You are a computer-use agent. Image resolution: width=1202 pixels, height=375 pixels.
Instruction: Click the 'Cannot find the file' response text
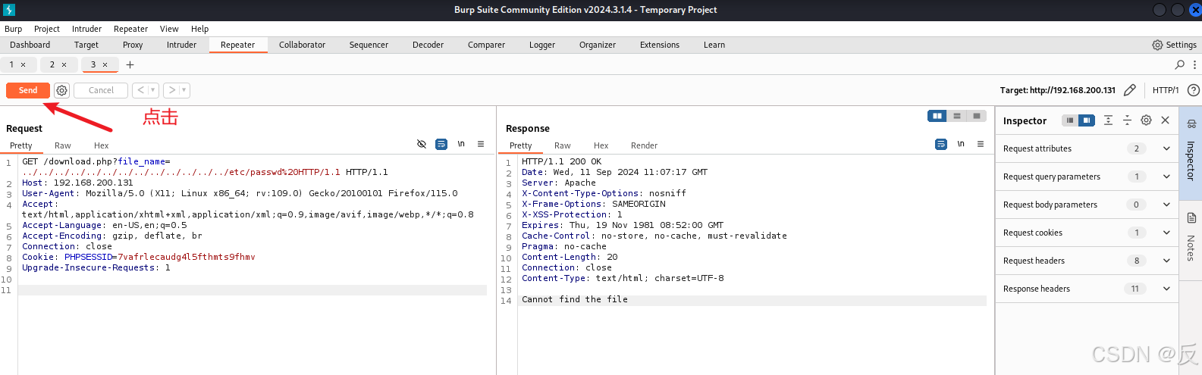[575, 299]
